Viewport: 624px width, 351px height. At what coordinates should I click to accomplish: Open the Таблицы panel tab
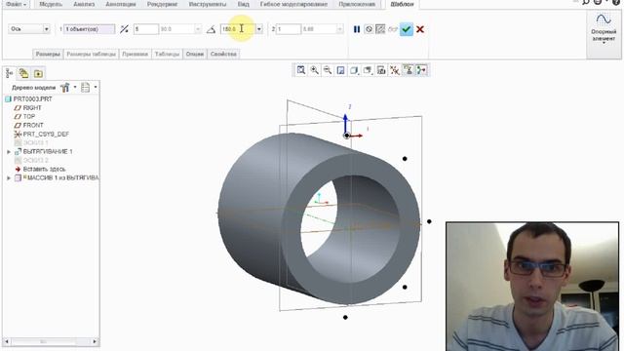(167, 55)
